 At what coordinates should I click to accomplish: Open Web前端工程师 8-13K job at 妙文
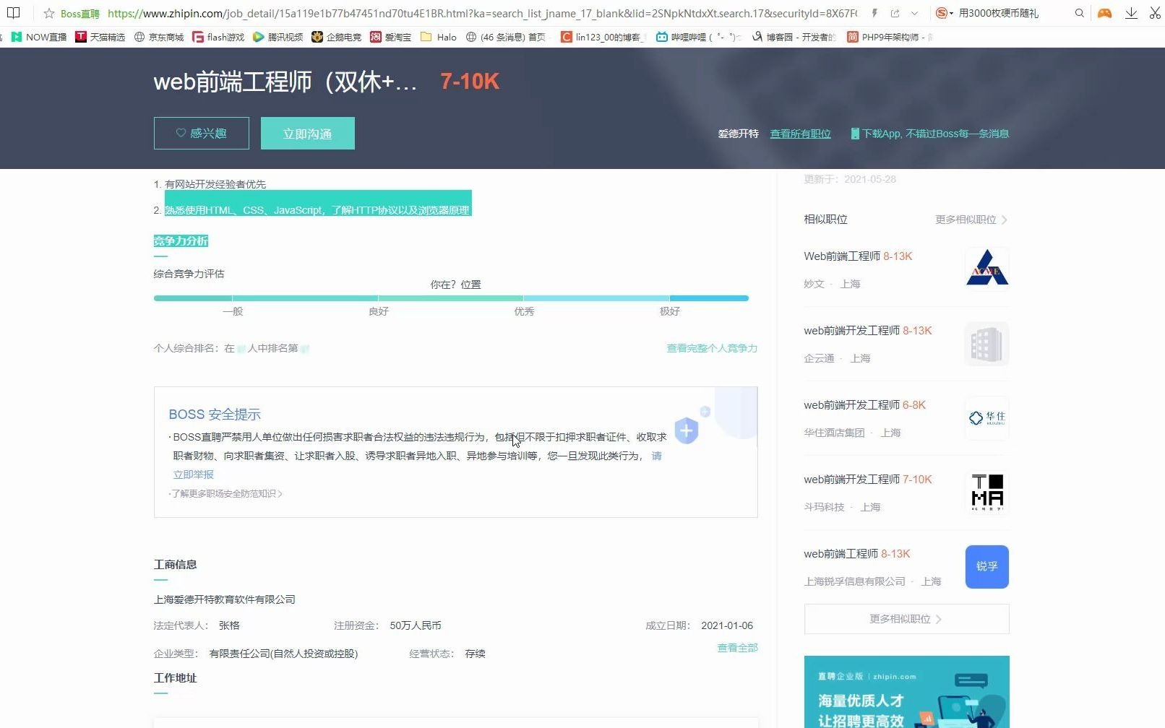pyautogui.click(x=858, y=256)
